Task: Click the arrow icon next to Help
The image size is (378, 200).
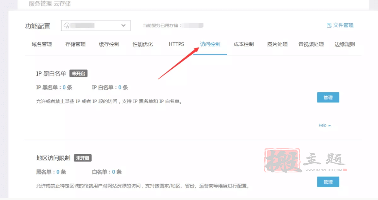Action: (x=330, y=125)
